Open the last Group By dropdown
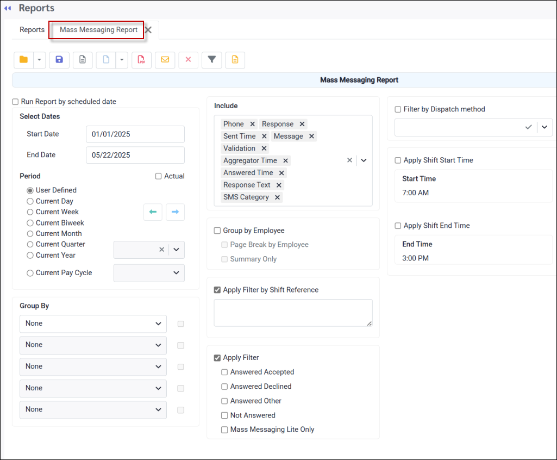This screenshot has width=557, height=460. (x=93, y=410)
